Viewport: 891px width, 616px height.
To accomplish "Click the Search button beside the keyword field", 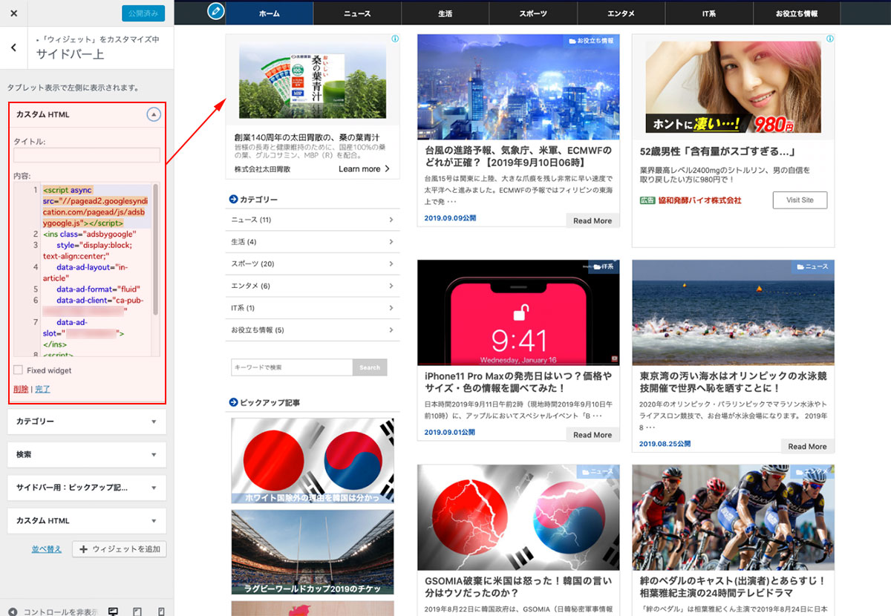I will 370,367.
